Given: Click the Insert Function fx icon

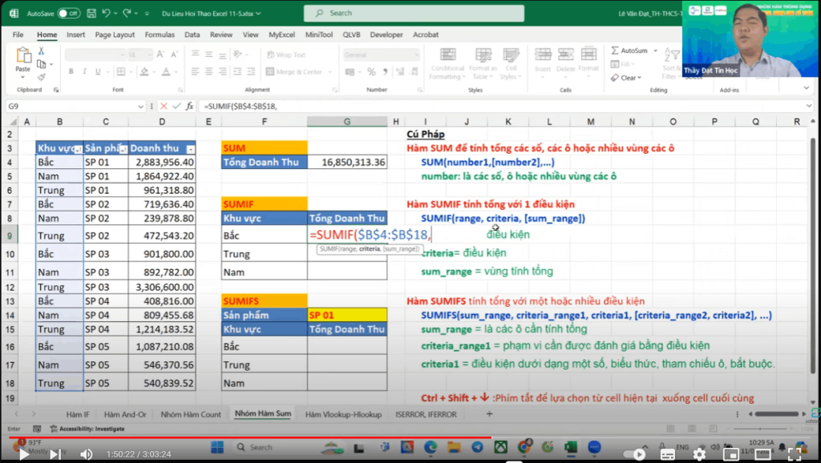Looking at the screenshot, I should [189, 107].
